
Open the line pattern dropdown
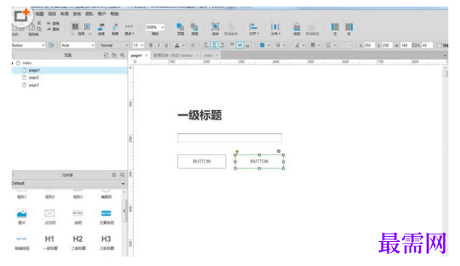click(x=330, y=45)
